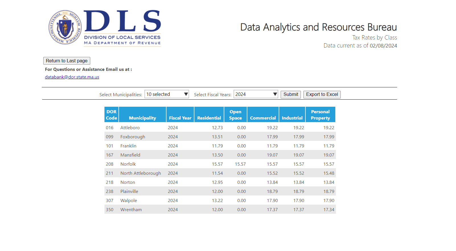The image size is (456, 251).
Task: Click the Fiscal Year column header
Action: pos(180,118)
